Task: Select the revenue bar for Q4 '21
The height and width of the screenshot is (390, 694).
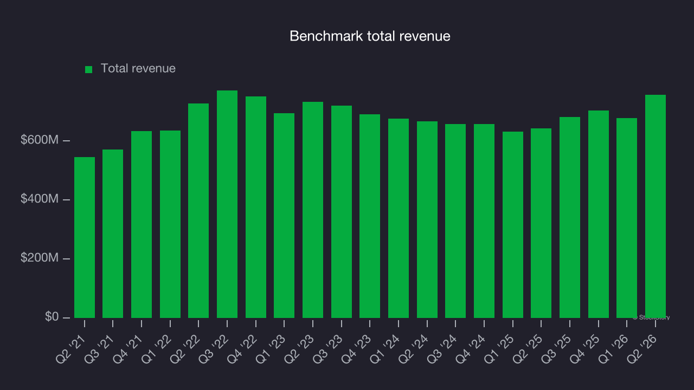Action: [x=142, y=224]
